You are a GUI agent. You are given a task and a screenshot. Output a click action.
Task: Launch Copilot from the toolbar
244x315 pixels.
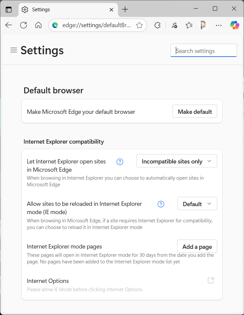click(234, 25)
